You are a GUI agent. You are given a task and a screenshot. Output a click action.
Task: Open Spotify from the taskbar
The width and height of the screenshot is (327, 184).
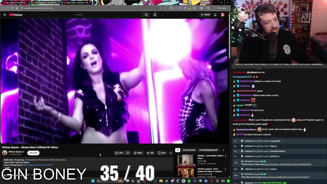(x=189, y=181)
